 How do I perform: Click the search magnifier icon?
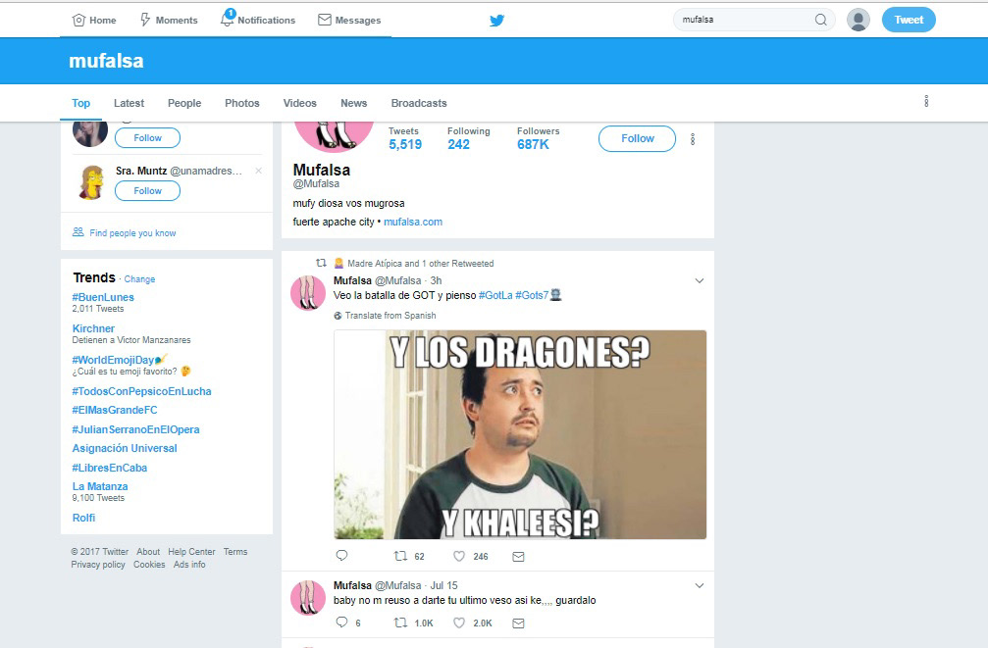(820, 20)
